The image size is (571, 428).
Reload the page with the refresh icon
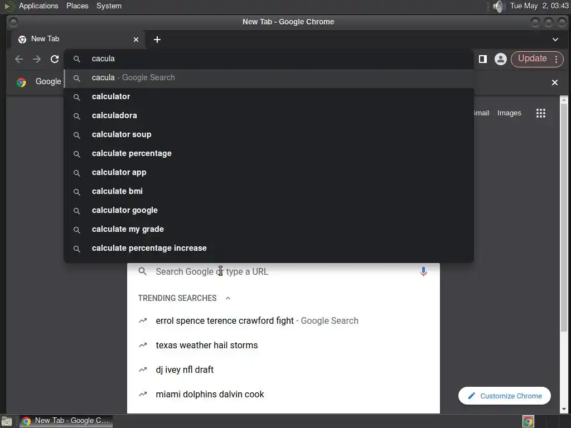tap(55, 59)
